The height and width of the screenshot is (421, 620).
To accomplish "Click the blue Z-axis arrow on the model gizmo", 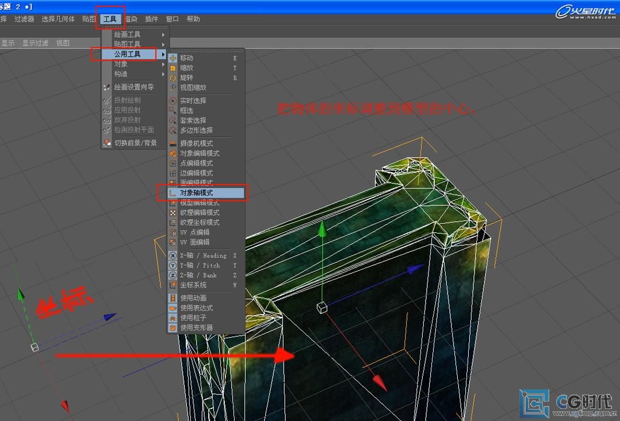I will [x=415, y=269].
